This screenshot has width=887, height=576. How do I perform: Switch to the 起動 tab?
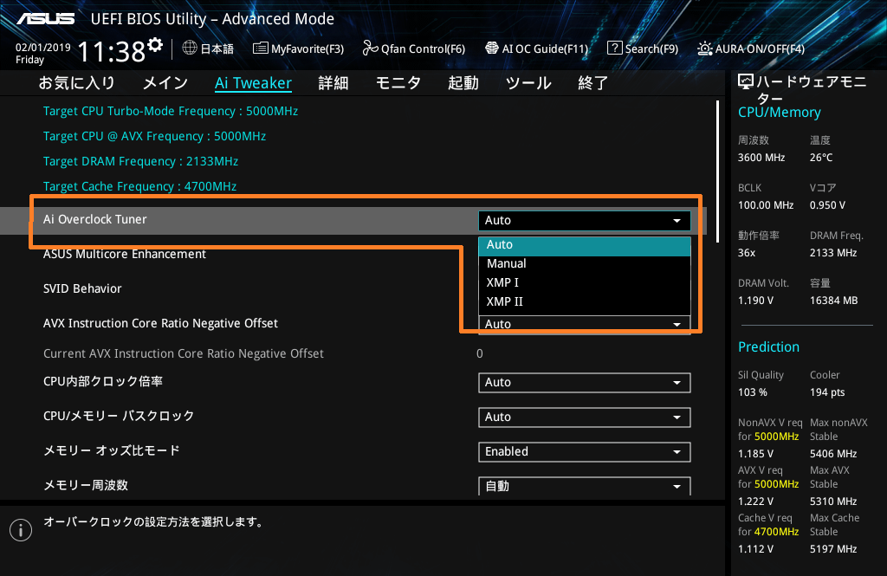[x=463, y=83]
